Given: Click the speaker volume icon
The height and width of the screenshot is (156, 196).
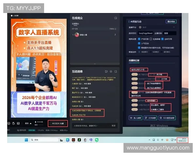Looking at the screenshot, I should click(x=36, y=125).
